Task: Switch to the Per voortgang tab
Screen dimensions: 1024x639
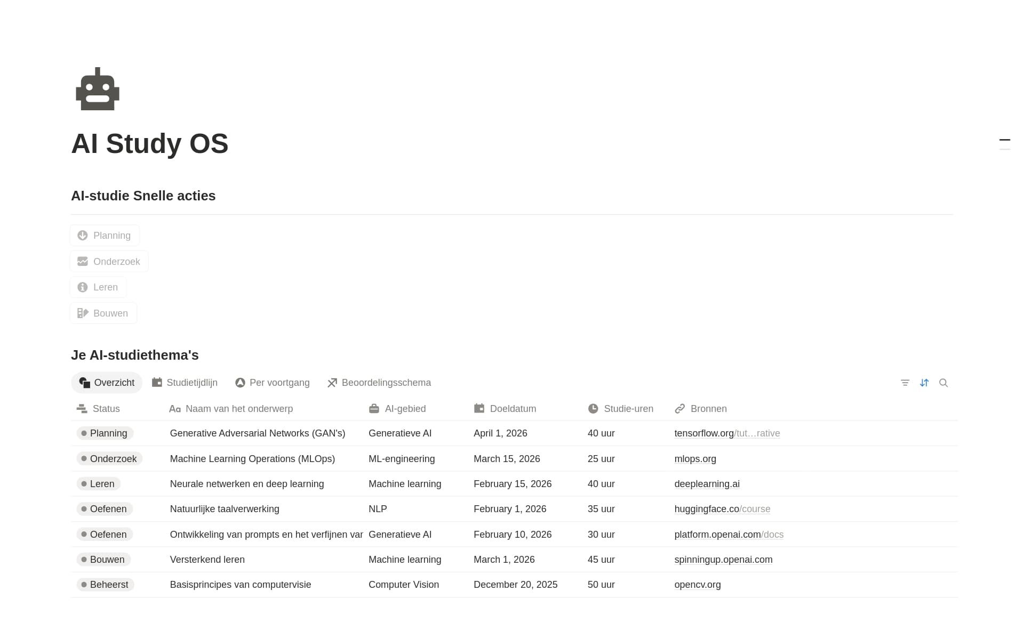Action: point(272,383)
